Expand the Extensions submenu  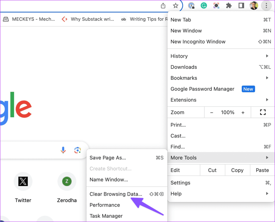click(x=221, y=100)
